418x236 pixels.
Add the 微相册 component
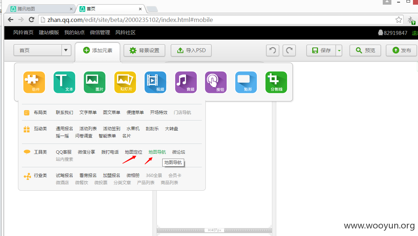[133, 176]
